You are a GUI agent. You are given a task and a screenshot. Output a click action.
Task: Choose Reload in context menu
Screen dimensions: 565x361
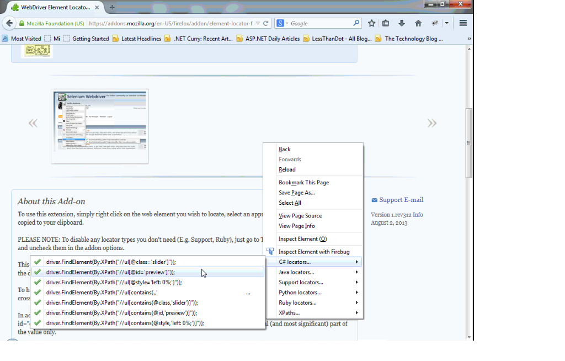(x=313, y=169)
